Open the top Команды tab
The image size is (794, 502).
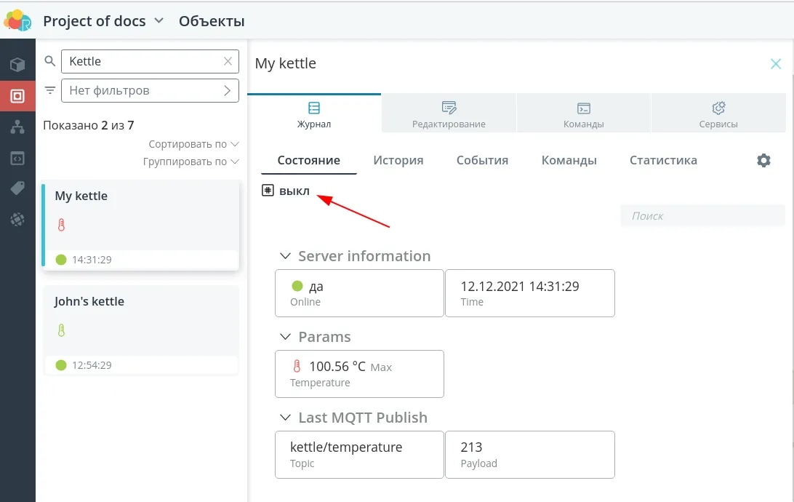coord(583,113)
